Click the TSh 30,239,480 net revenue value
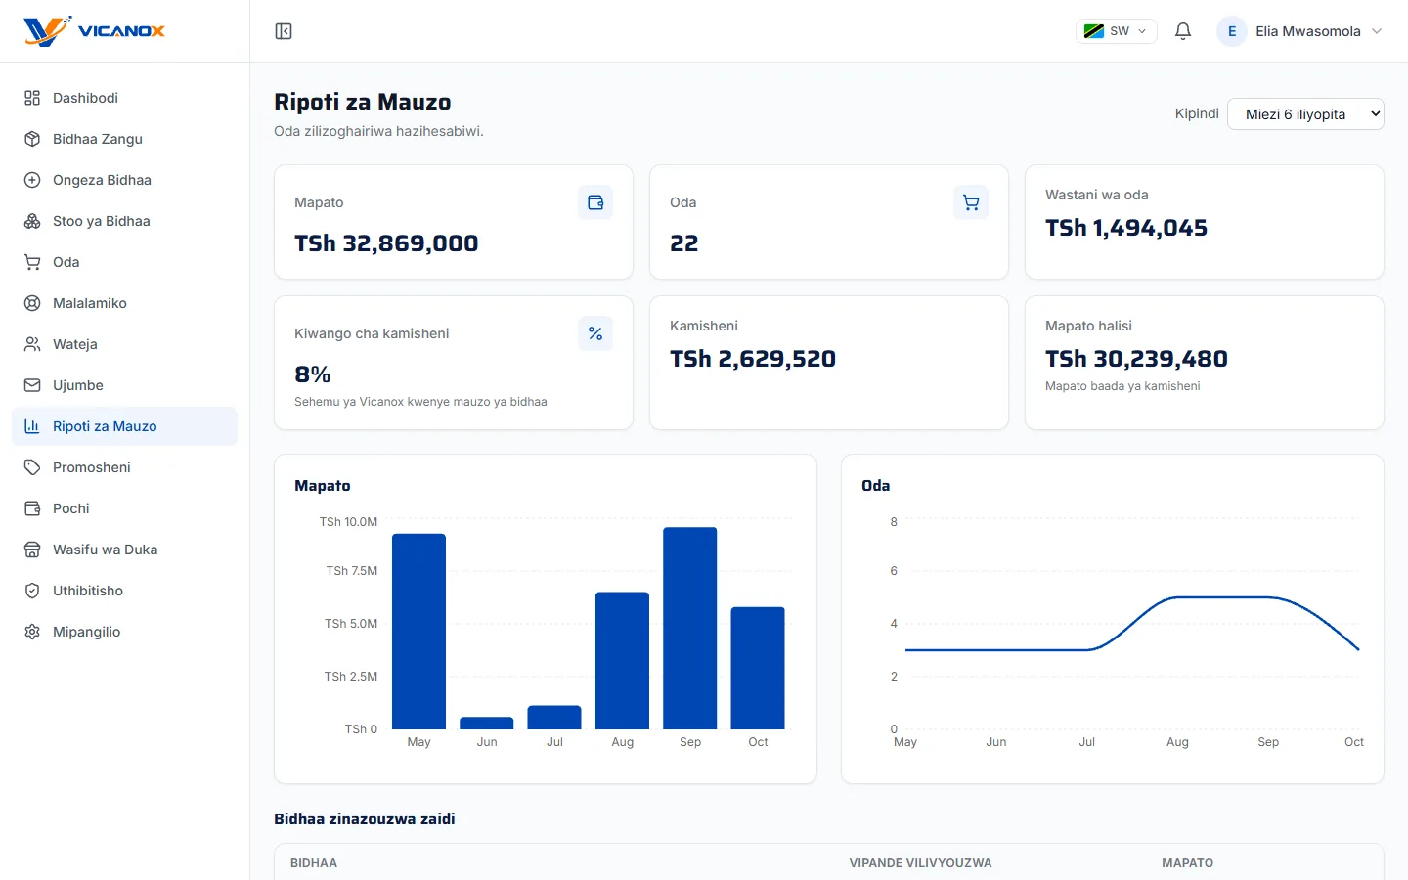1408x880 pixels. [1136, 359]
